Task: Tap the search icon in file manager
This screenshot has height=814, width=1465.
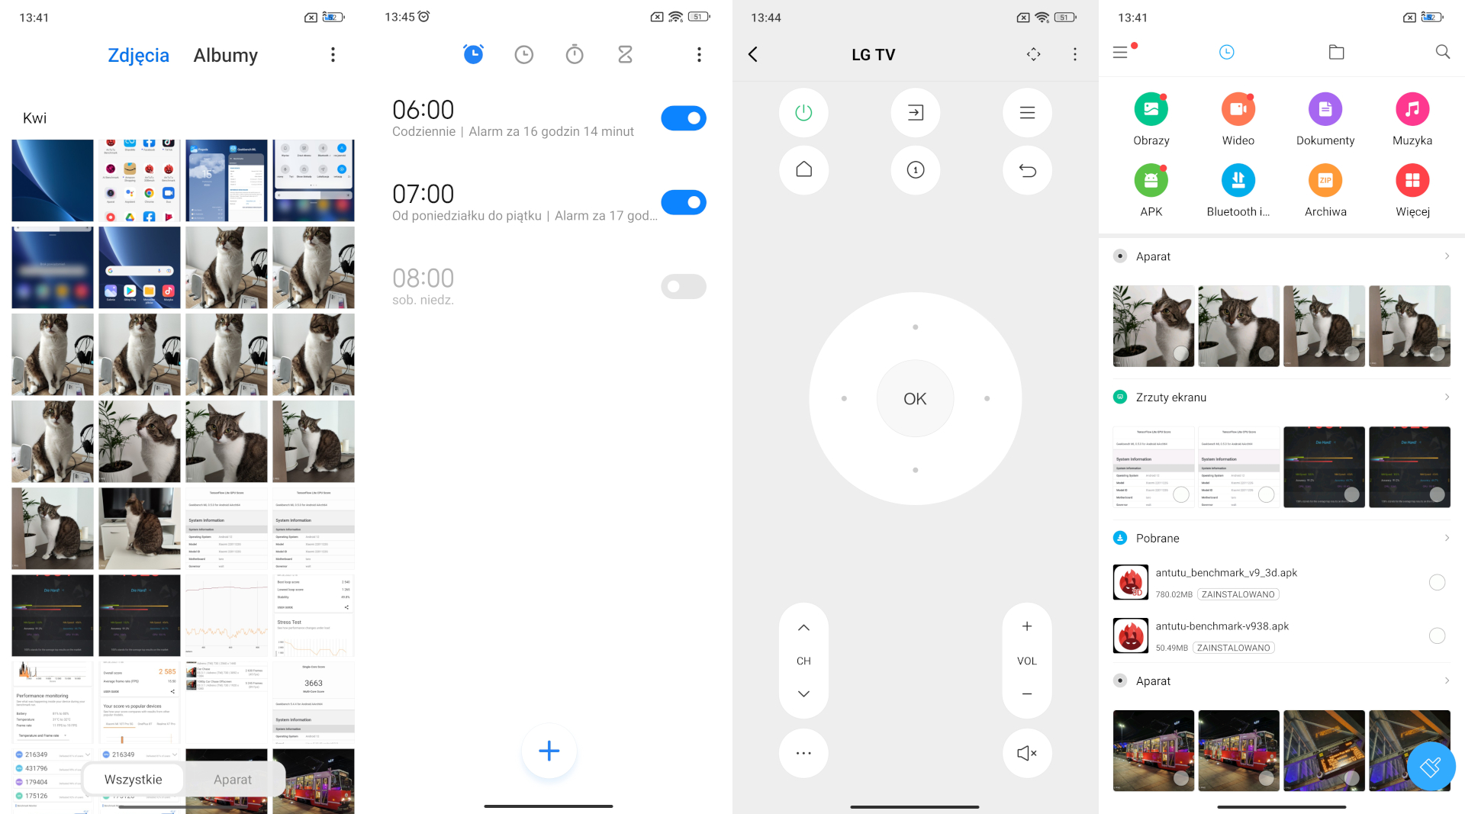Action: tap(1442, 52)
